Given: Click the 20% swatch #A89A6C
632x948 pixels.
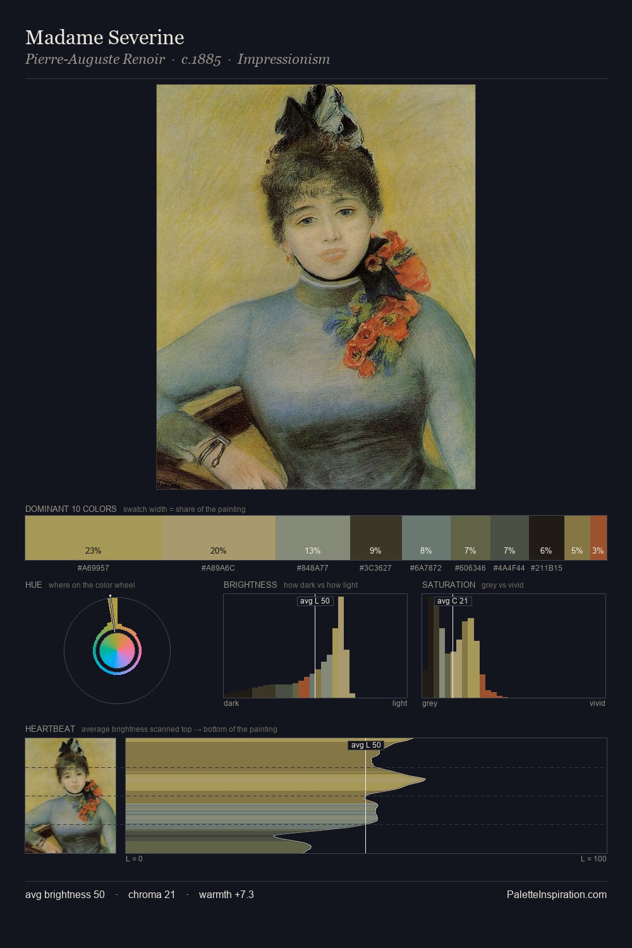Looking at the screenshot, I should click(219, 538).
